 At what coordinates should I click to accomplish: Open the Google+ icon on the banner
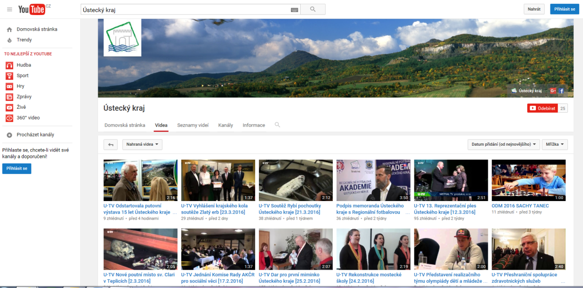pos(553,91)
